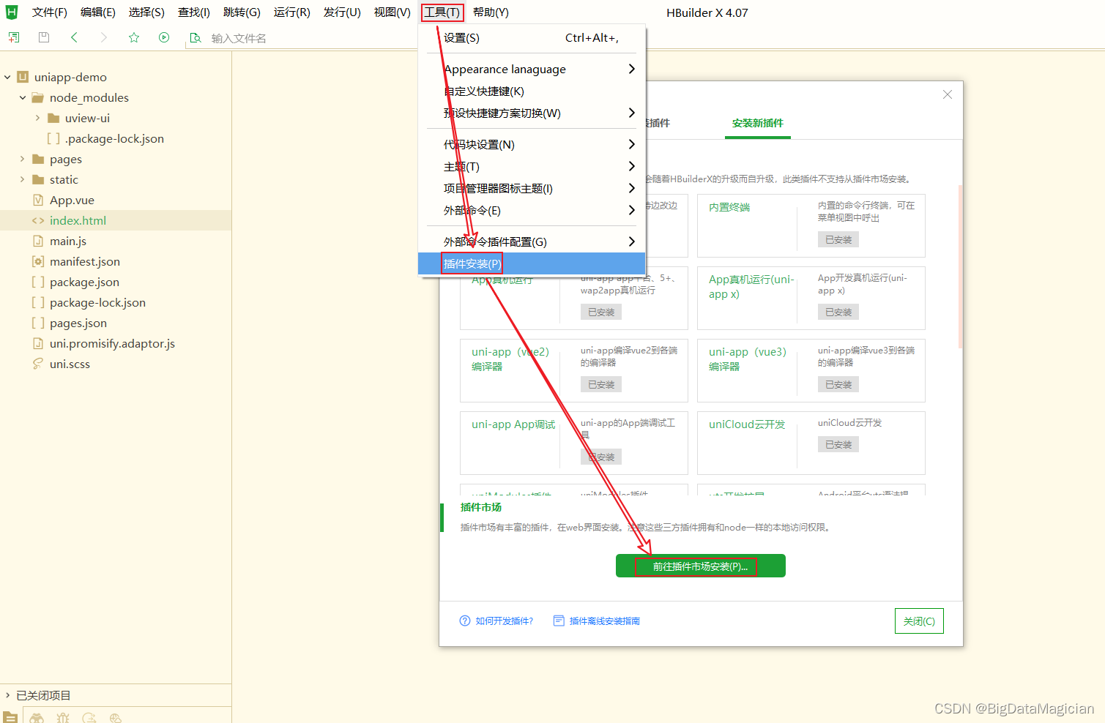Select 插件安装(P) in the Tools menu
This screenshot has height=723, width=1105.
pyautogui.click(x=532, y=263)
